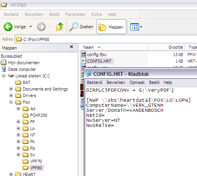
Task: Select the VFP70 folder
Action: click(36, 161)
